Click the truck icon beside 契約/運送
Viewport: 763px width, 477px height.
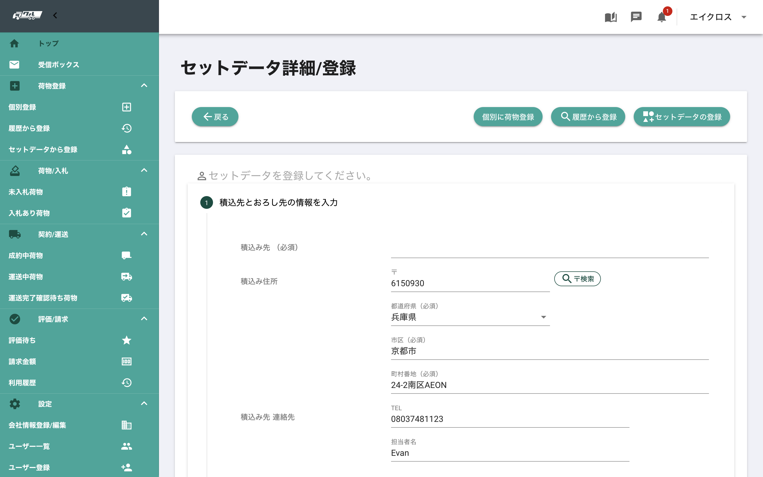tap(15, 234)
